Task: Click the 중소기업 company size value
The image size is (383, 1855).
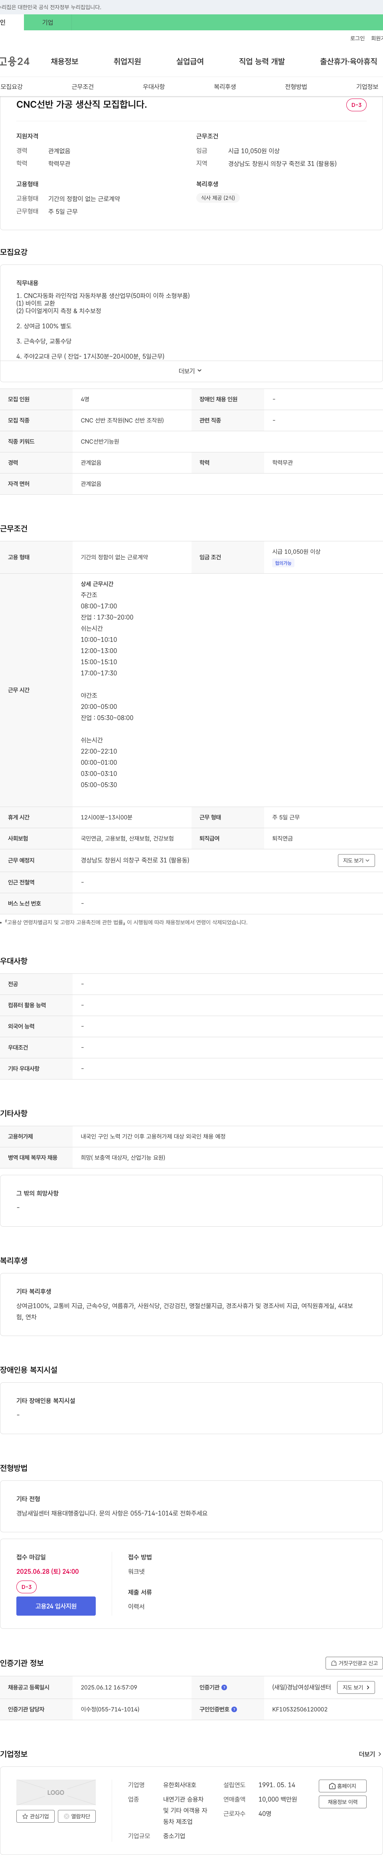Action: point(174,1835)
